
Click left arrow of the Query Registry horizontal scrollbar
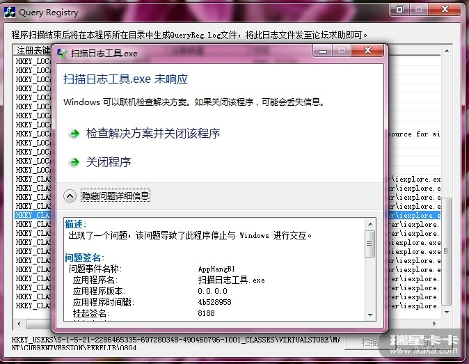pos(19,324)
